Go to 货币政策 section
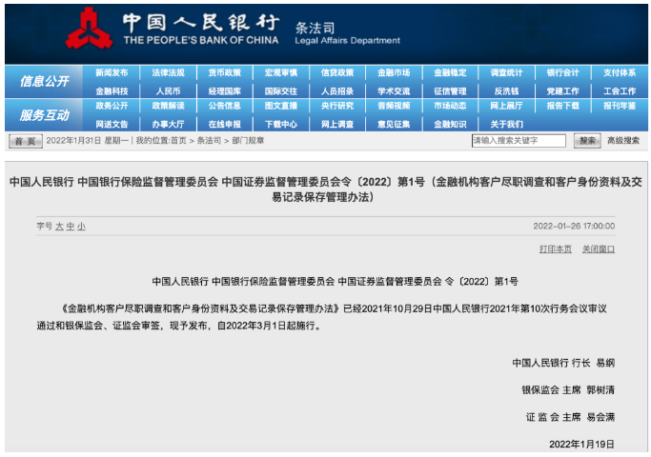The height and width of the screenshot is (457, 651). click(225, 72)
